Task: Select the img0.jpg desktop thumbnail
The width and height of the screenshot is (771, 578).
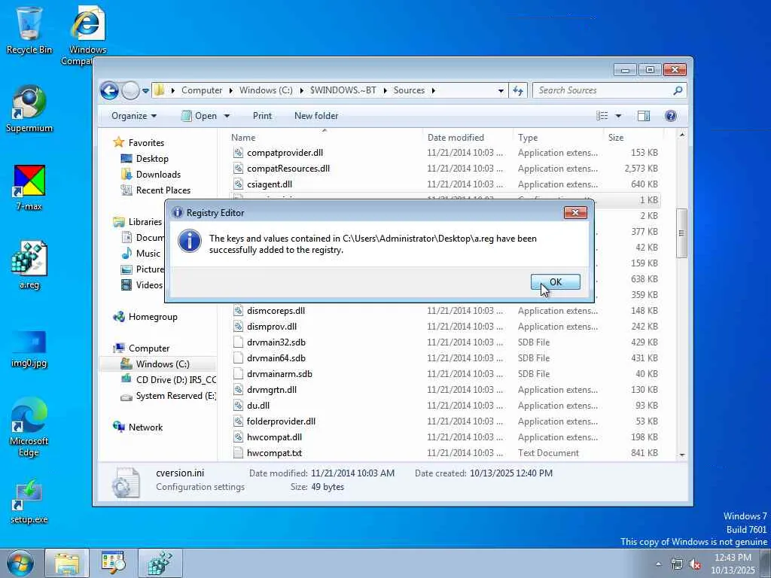Action: click(29, 349)
